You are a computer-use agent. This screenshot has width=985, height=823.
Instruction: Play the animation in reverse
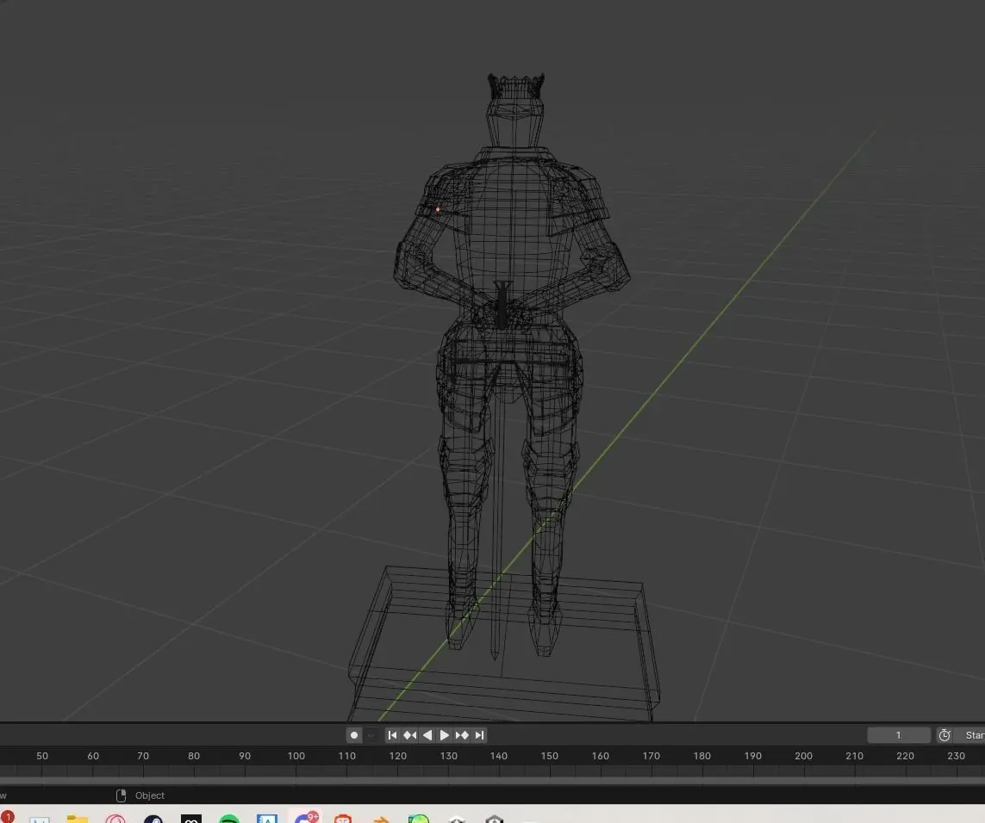click(427, 735)
